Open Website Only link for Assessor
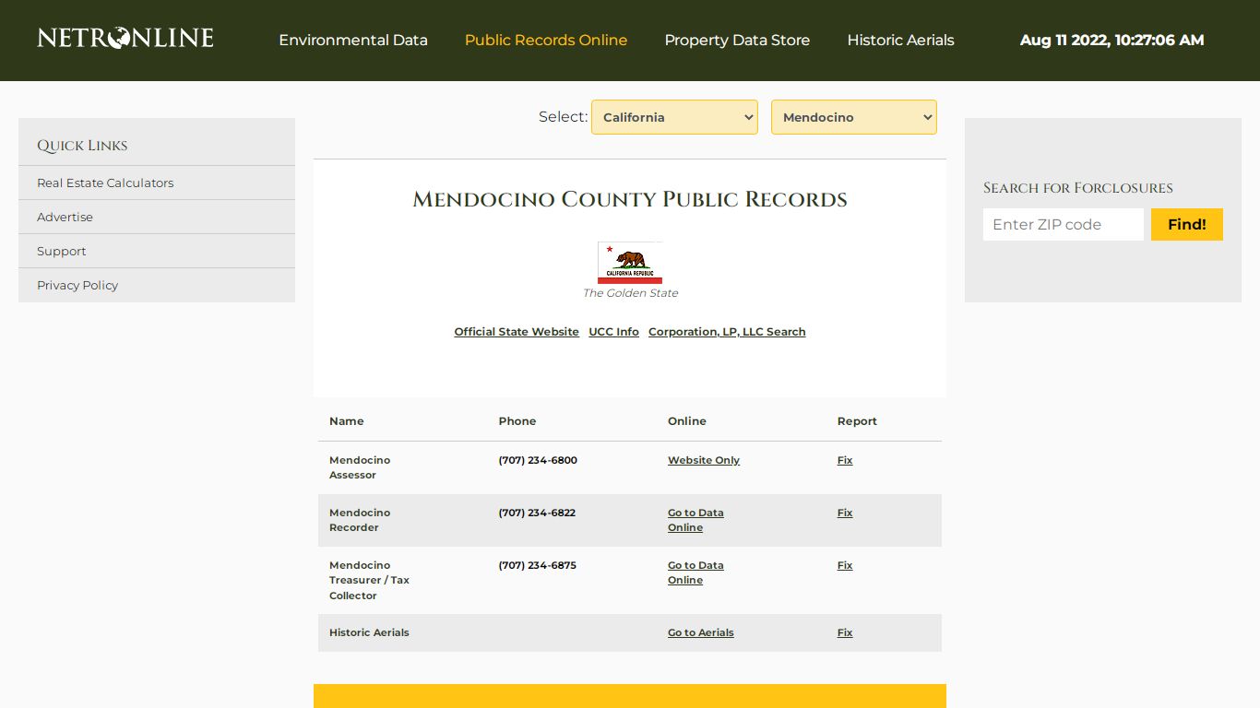Screen dimensions: 1260x708 tap(704, 460)
